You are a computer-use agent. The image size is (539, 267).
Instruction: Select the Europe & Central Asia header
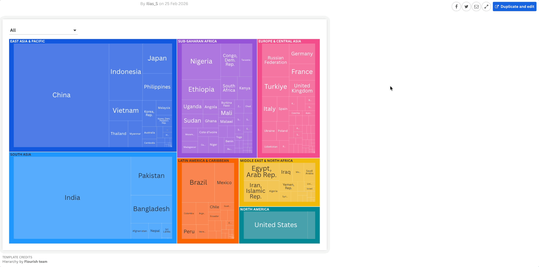click(x=280, y=41)
